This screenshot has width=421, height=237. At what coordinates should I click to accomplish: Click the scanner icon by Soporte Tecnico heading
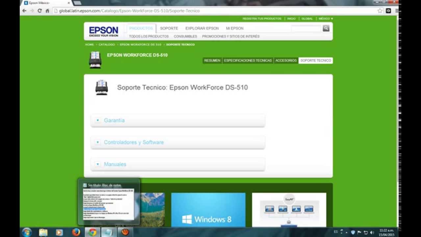click(x=102, y=87)
